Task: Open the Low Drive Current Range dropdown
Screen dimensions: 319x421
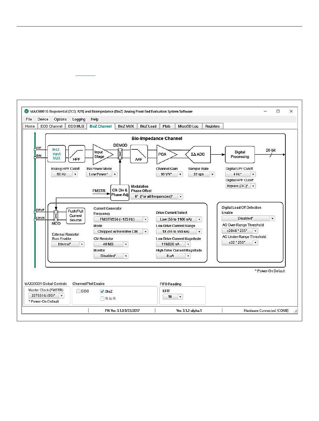Action: tap(179, 232)
